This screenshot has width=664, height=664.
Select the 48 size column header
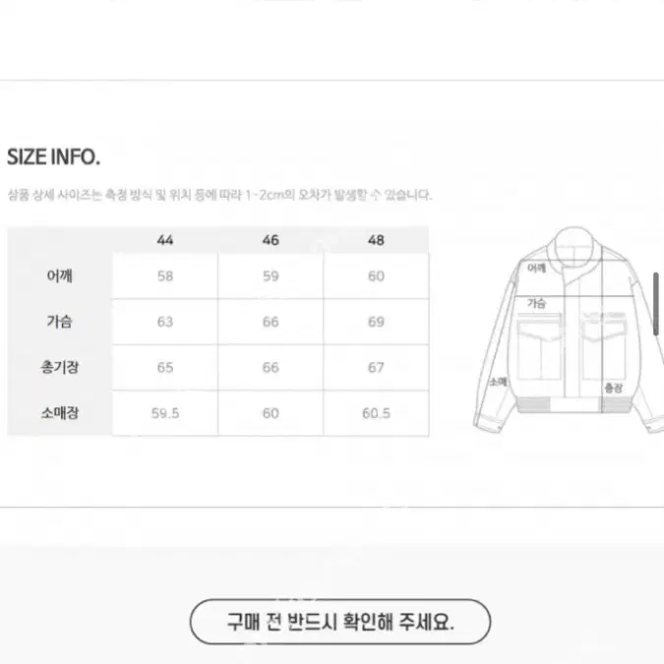click(376, 240)
